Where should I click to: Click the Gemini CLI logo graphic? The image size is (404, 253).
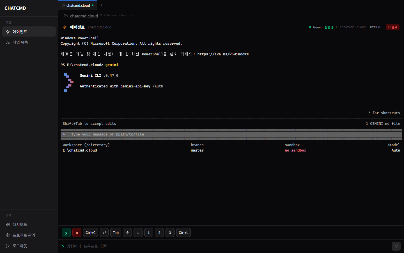point(68,83)
